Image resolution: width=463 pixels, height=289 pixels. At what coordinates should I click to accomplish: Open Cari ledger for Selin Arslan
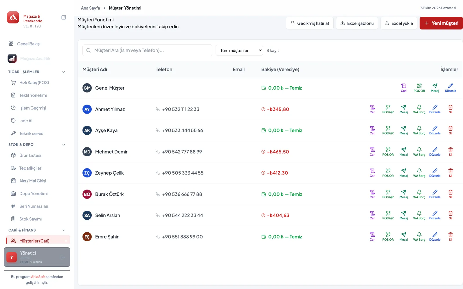(x=372, y=215)
